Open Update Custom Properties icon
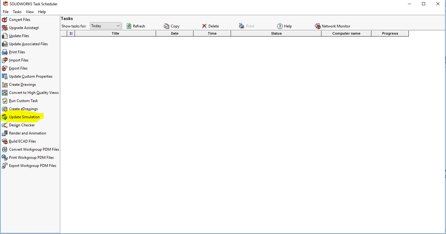The height and width of the screenshot is (234, 446). [4, 76]
